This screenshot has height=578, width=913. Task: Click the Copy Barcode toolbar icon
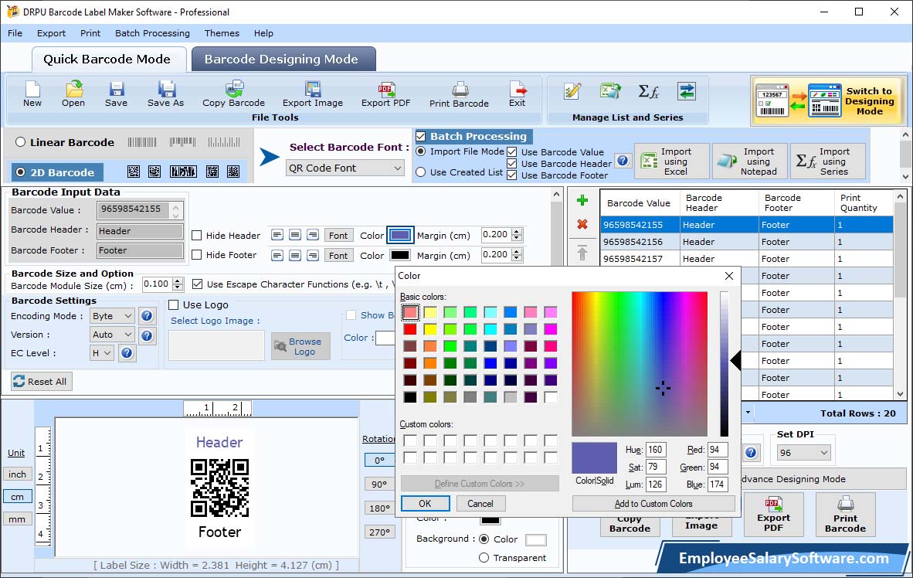point(233,94)
